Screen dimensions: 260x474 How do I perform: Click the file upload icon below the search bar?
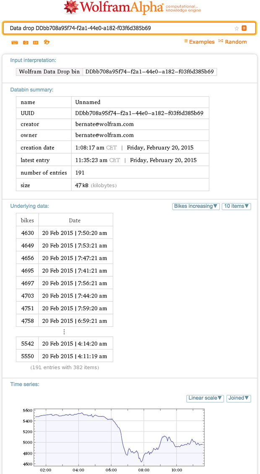point(46,42)
